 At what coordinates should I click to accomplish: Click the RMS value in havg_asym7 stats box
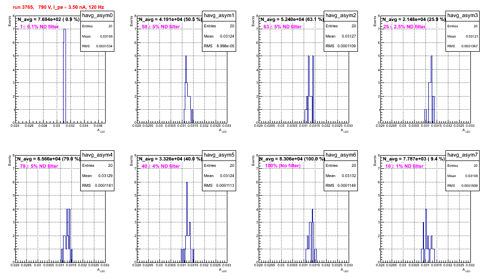coord(469,186)
